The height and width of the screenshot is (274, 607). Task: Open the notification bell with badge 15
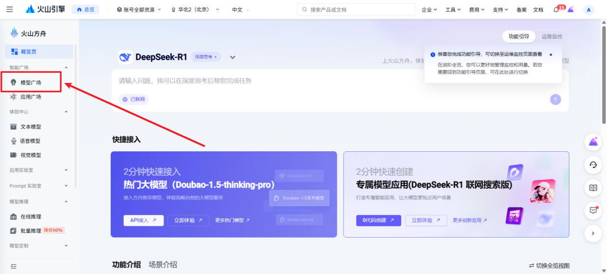click(556, 10)
